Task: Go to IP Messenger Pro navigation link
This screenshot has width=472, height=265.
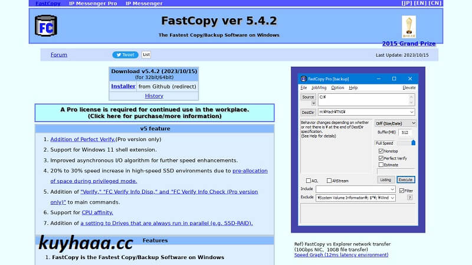Action: (93, 4)
